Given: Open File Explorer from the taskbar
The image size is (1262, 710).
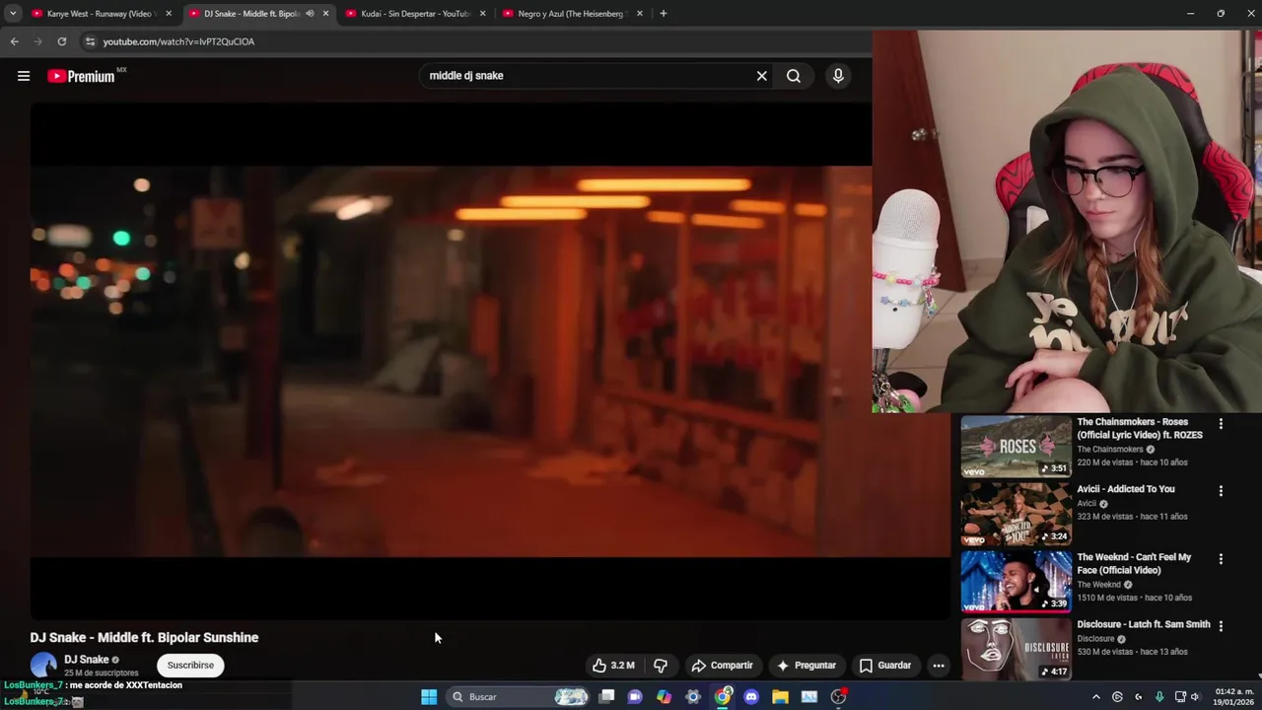Looking at the screenshot, I should [x=780, y=697].
